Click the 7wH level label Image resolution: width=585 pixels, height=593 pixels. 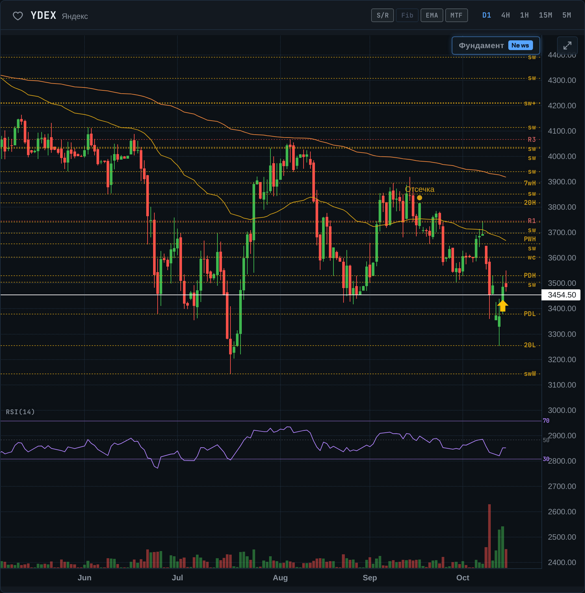[x=530, y=183]
